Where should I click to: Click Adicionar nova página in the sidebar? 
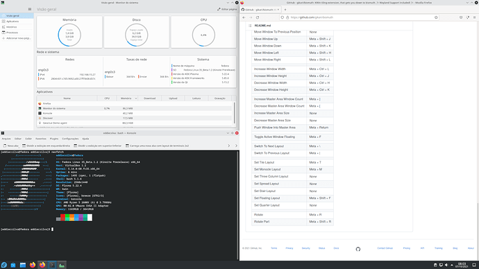[17, 38]
